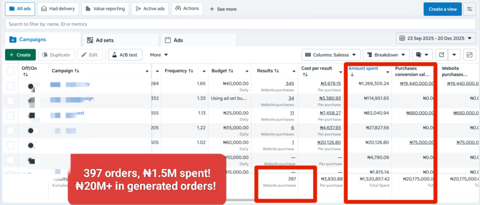This screenshot has width=480, height=205.
Task: Click the Create a view button
Action: click(x=442, y=9)
